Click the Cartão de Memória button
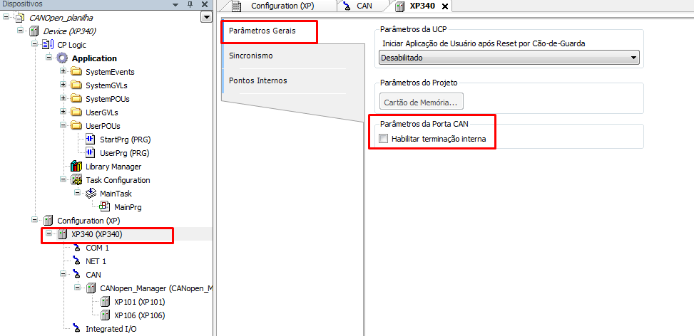The width and height of the screenshot is (694, 336). (421, 102)
